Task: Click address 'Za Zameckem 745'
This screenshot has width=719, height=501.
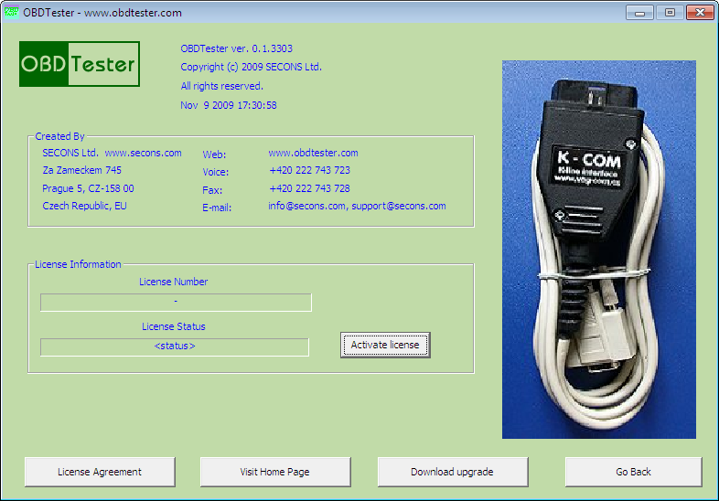Action: point(81,170)
